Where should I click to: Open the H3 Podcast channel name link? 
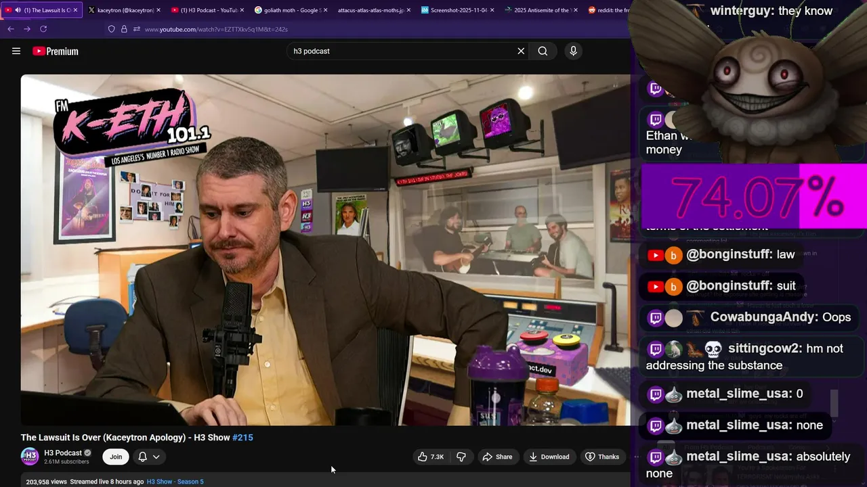click(63, 453)
